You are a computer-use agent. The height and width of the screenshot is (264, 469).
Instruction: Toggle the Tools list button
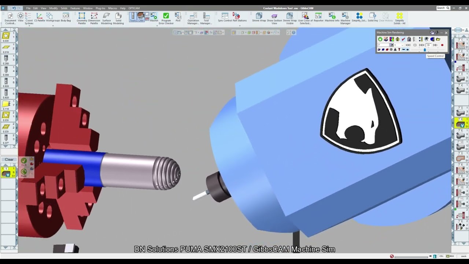133,17
